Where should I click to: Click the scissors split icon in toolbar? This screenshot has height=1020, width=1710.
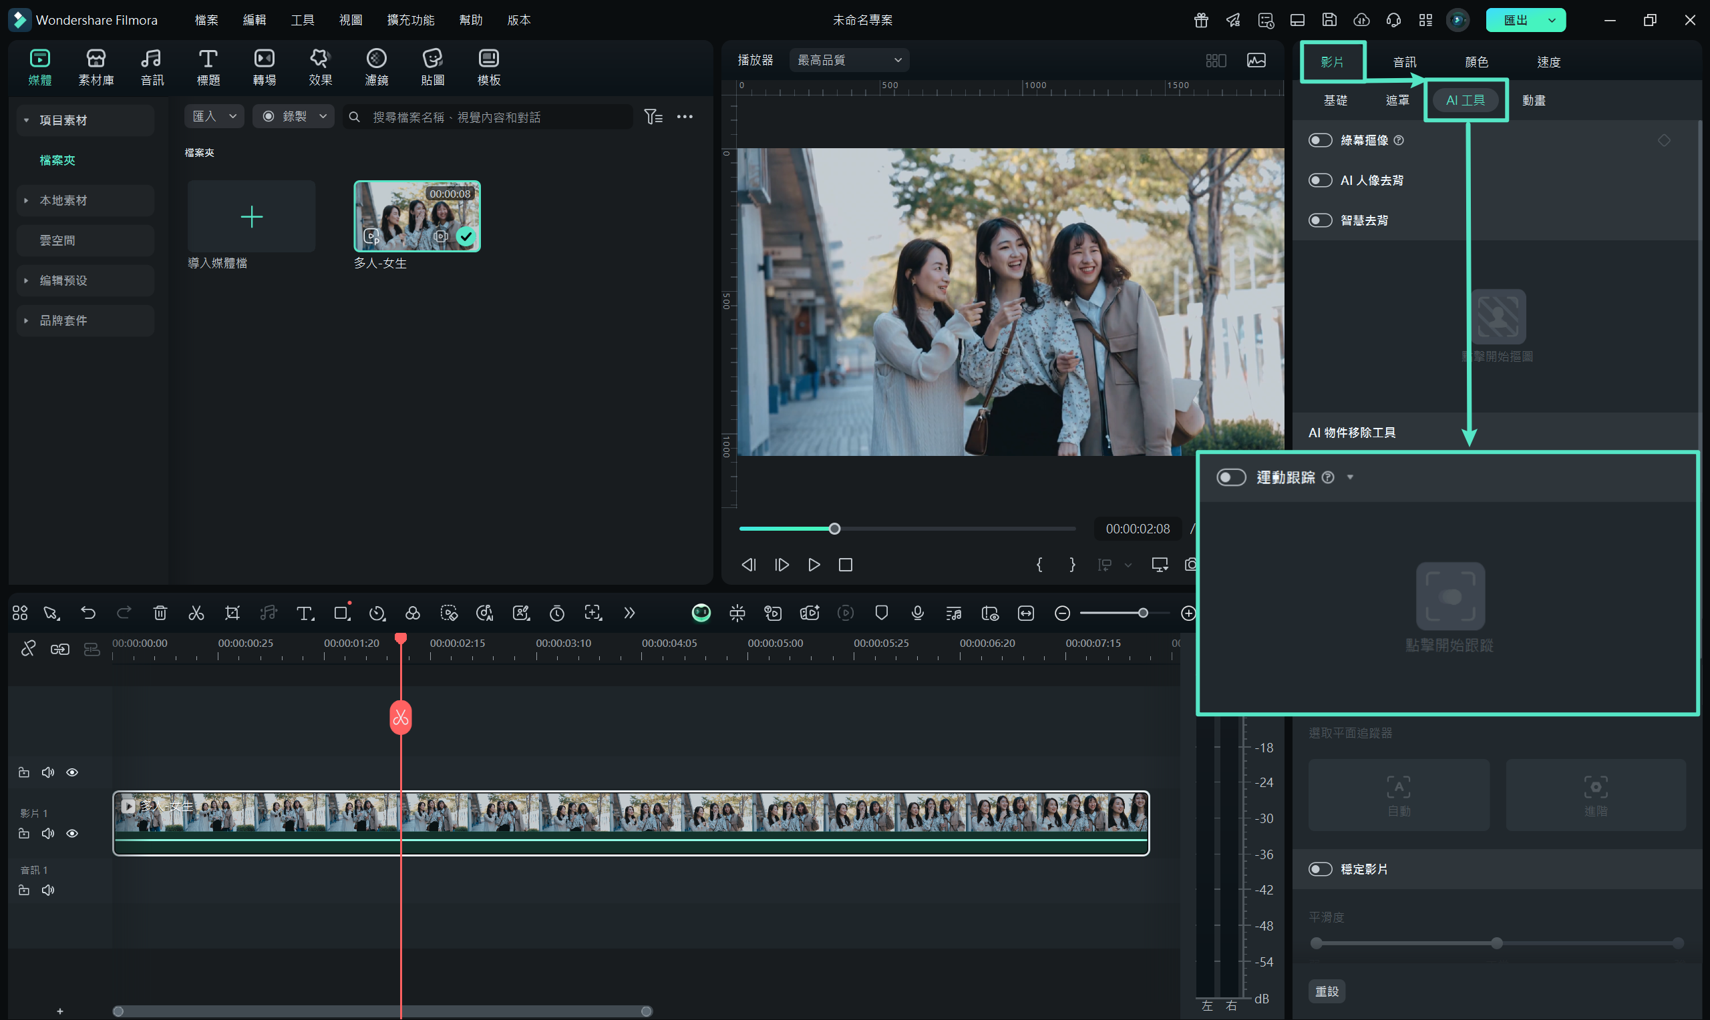[x=196, y=612]
